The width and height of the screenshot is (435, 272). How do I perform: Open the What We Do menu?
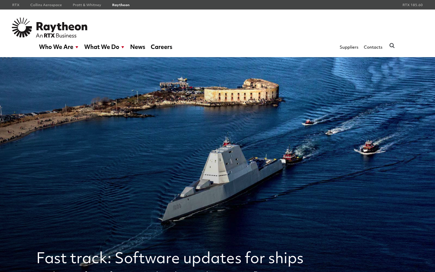click(x=102, y=47)
